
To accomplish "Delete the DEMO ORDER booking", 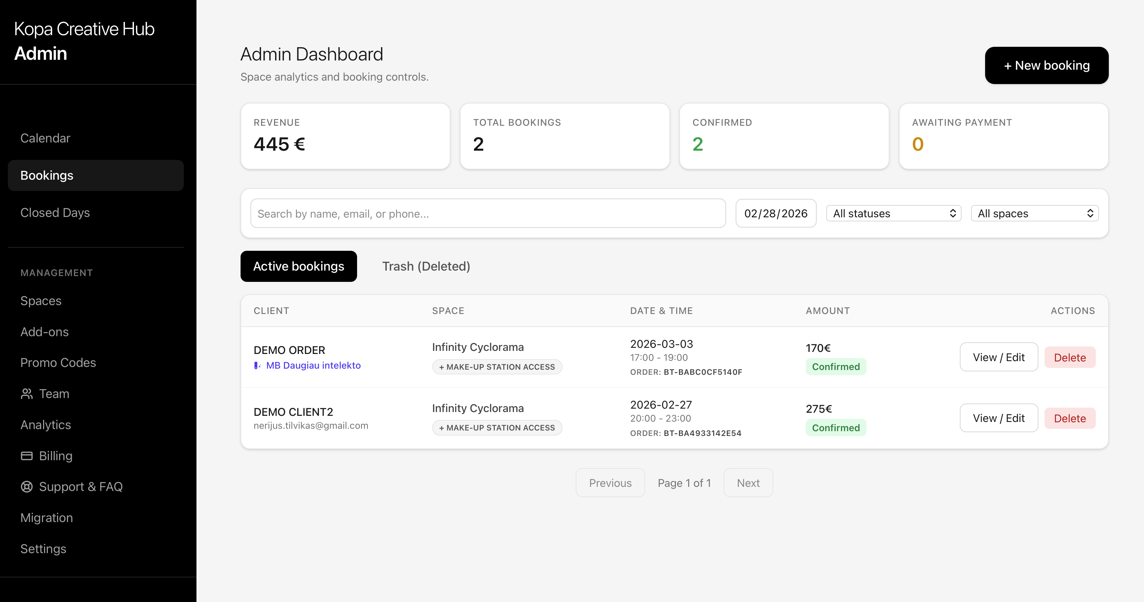I will 1070,357.
